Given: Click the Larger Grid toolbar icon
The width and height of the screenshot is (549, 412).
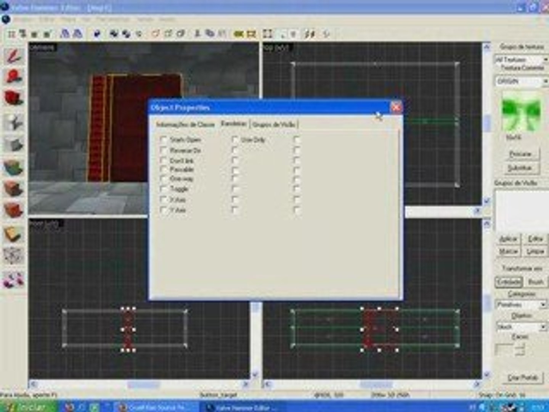Looking at the screenshot, I should coord(47,34).
